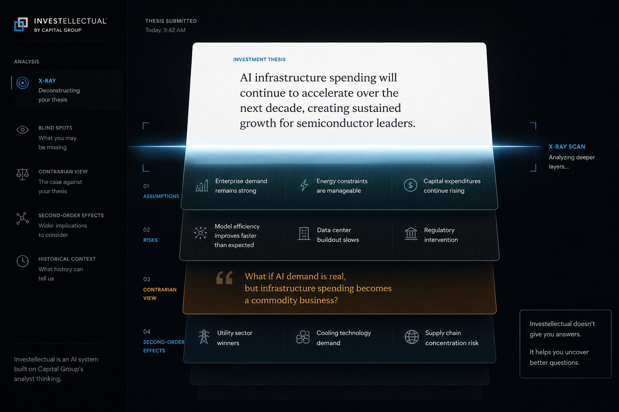Click the X-RAY SCAN status label
The image size is (619, 412).
click(x=567, y=147)
